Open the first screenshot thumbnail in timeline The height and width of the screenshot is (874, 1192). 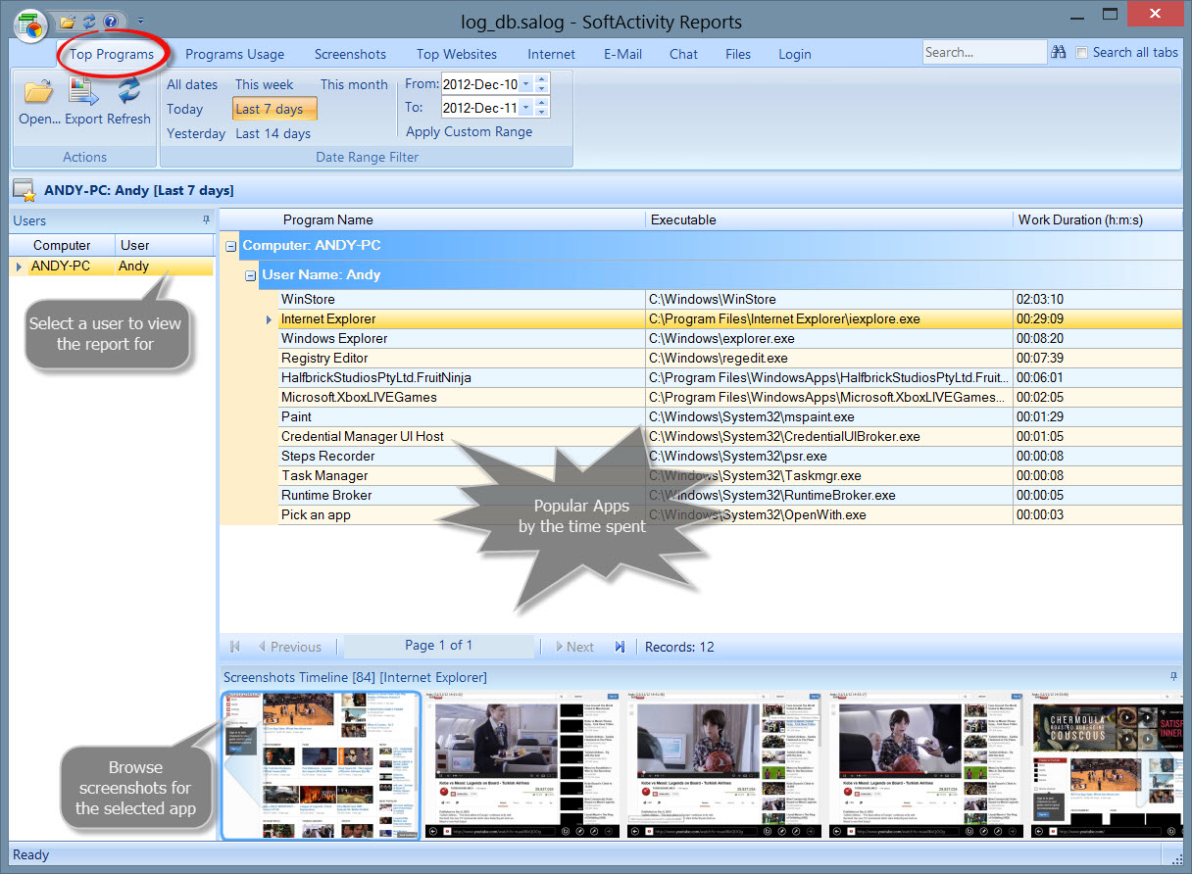click(x=321, y=765)
